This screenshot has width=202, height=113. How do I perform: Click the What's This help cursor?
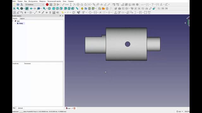click(x=79, y=13)
